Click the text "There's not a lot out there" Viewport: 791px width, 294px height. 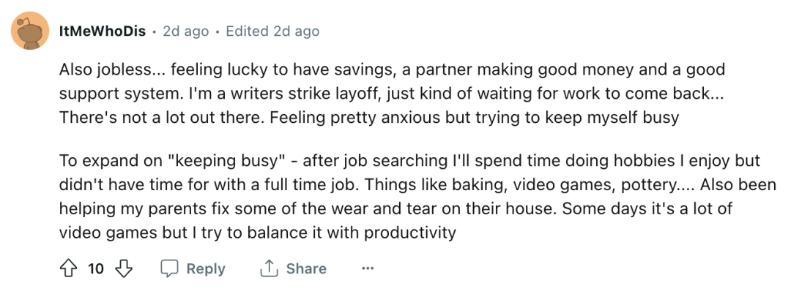point(162,117)
